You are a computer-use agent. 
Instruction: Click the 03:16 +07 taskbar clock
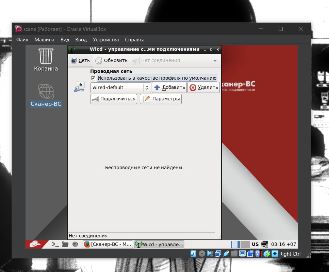pyautogui.click(x=283, y=244)
